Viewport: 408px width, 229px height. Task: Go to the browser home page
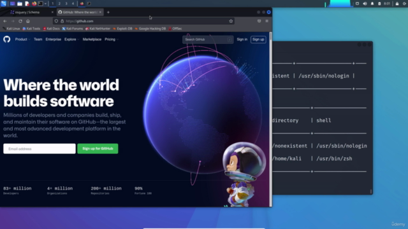click(28, 21)
